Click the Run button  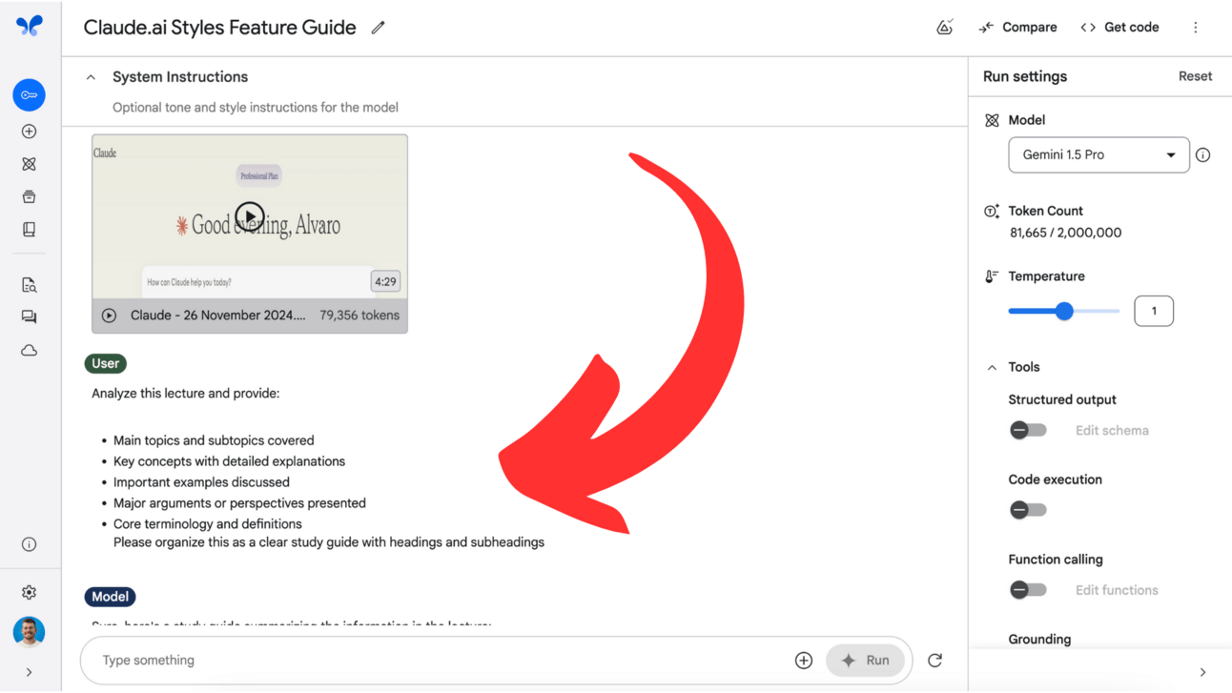coord(865,661)
